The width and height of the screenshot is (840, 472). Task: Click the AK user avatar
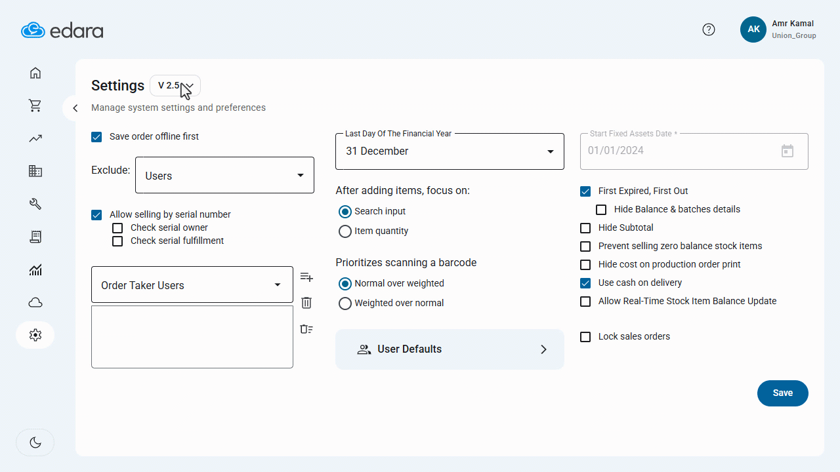click(x=753, y=29)
